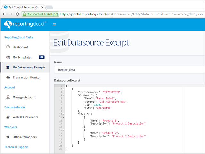Screen dimensions: 205x154
Task: Click the "Product 2" name value
Action: (x=110, y=133)
